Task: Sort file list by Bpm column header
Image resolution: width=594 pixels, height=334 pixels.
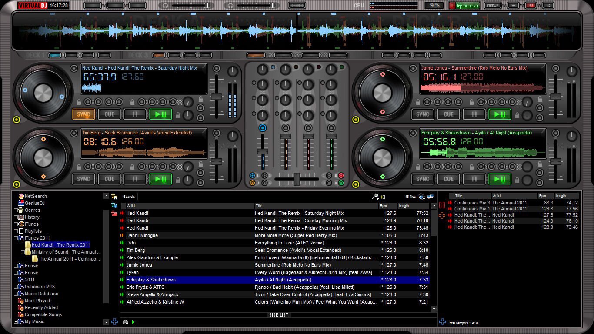Action: [388, 206]
